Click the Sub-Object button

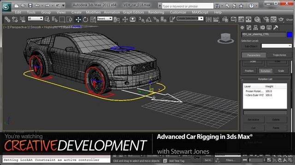coord(251,46)
